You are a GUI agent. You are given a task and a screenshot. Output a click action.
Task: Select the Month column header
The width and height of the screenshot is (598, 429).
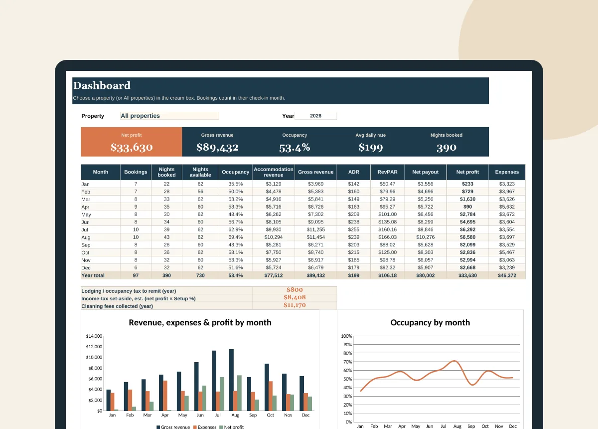pyautogui.click(x=101, y=172)
